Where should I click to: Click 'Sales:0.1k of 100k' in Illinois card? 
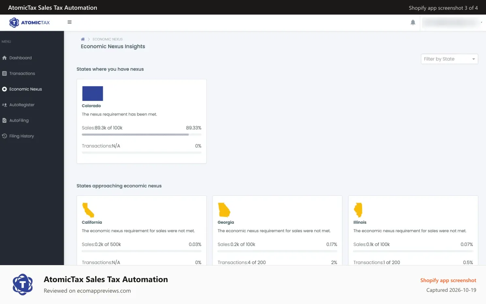pos(372,244)
